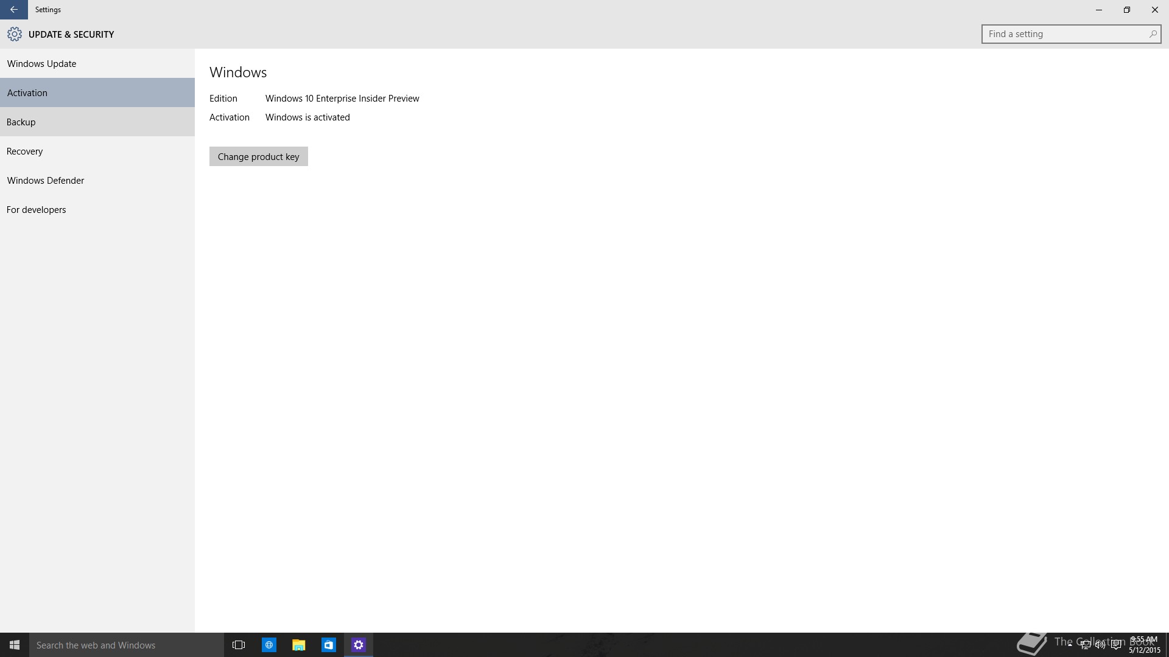Select Windows Update in sidebar
Image resolution: width=1169 pixels, height=657 pixels.
pos(41,63)
